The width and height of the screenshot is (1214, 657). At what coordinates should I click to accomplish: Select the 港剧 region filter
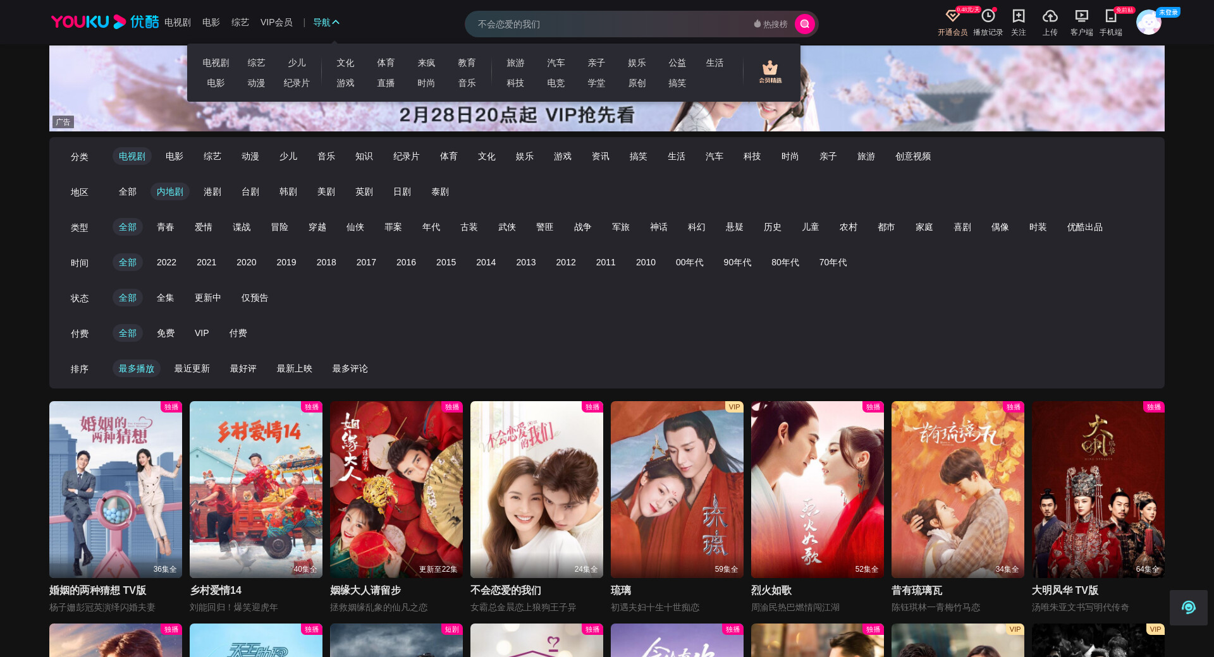(x=212, y=191)
